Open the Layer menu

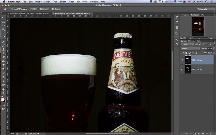pyautogui.click(x=47, y=2)
